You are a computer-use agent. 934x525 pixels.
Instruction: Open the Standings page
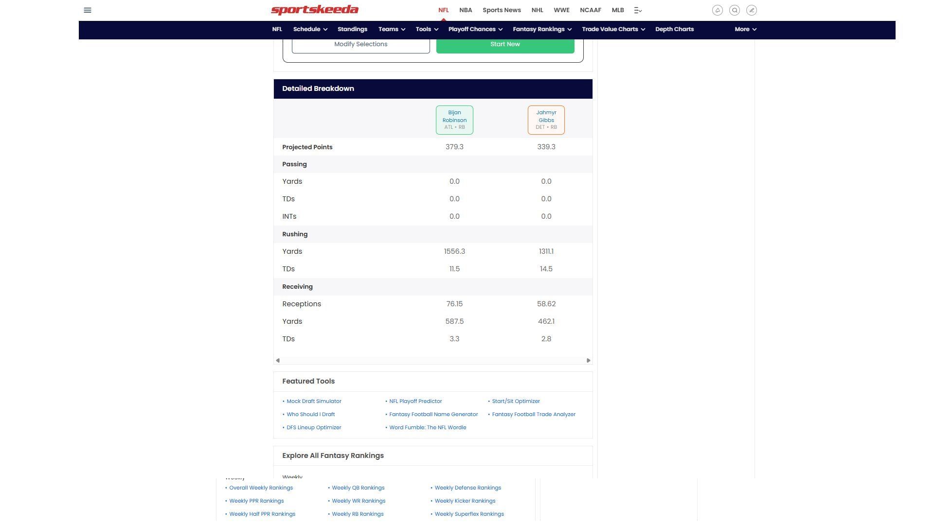(x=352, y=29)
